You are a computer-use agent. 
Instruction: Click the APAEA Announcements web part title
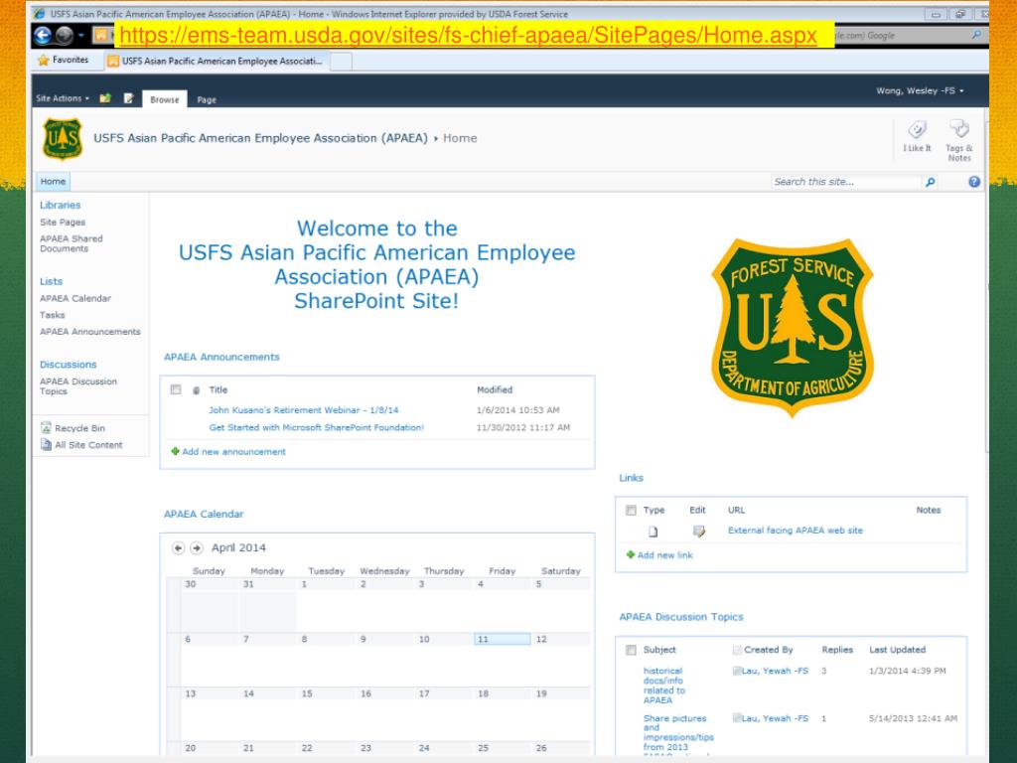[221, 357]
